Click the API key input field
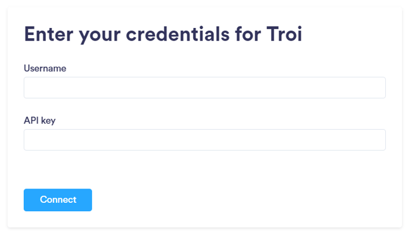Screen dimensions: 409x235 (204, 140)
